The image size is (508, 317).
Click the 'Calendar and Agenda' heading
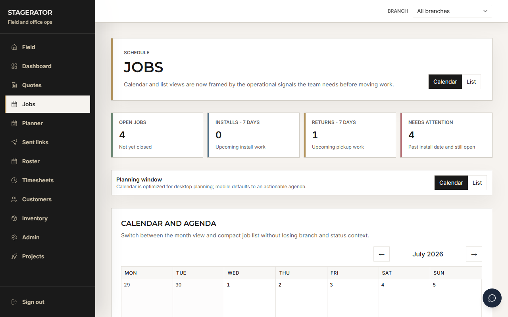coord(169,223)
